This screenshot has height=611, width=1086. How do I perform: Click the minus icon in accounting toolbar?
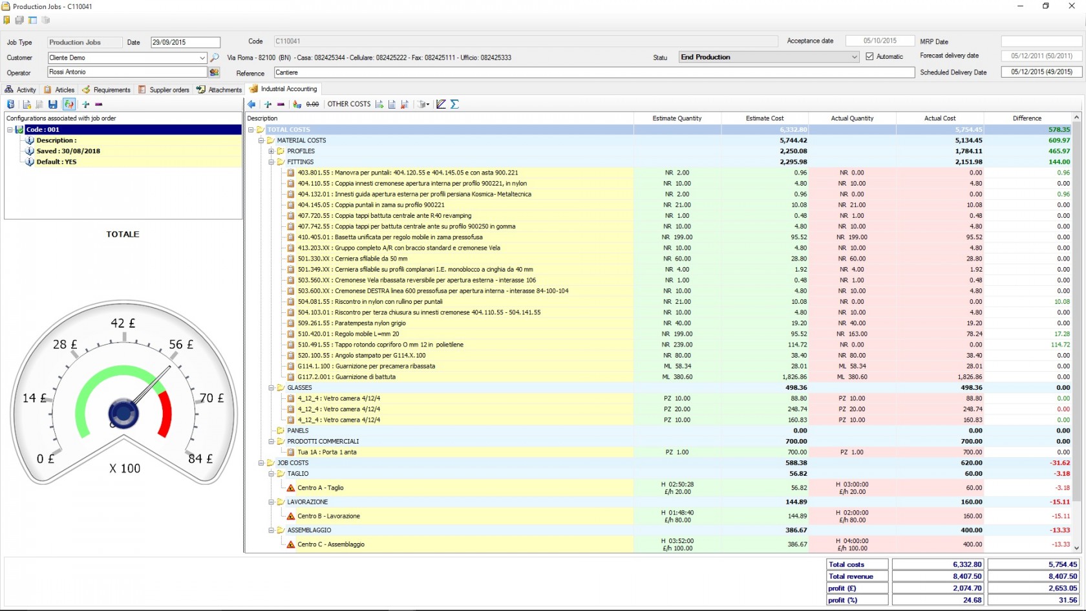[x=281, y=104]
